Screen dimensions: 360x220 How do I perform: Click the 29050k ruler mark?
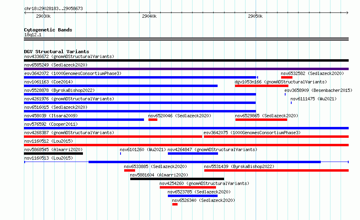[255, 16]
